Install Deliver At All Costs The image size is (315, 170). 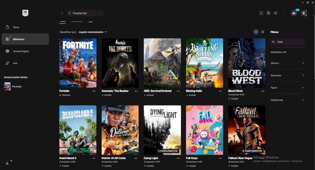click(x=107, y=166)
